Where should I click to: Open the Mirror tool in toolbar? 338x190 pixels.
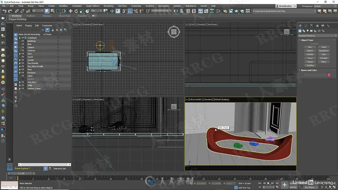[175, 11]
